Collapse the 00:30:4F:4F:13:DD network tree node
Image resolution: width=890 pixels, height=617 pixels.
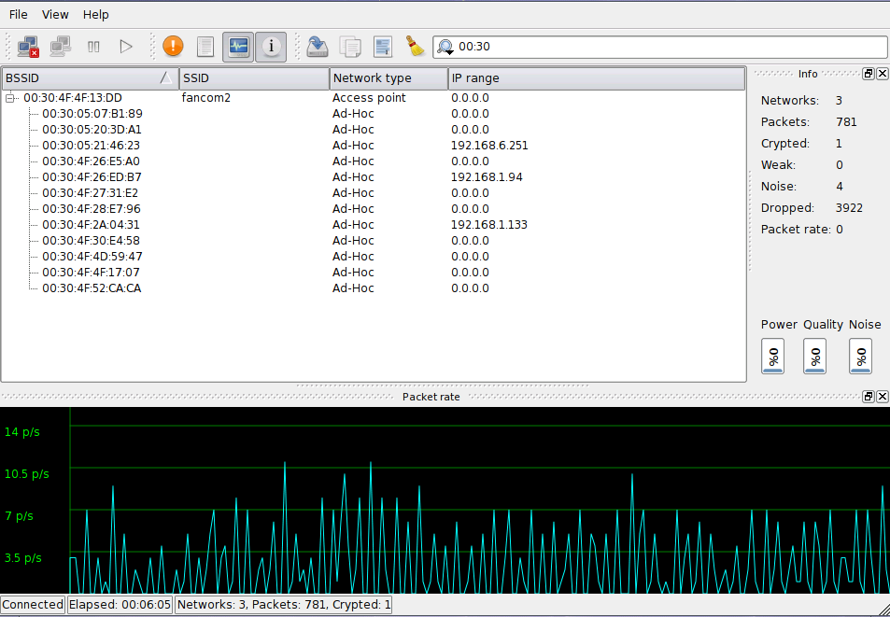pos(9,98)
